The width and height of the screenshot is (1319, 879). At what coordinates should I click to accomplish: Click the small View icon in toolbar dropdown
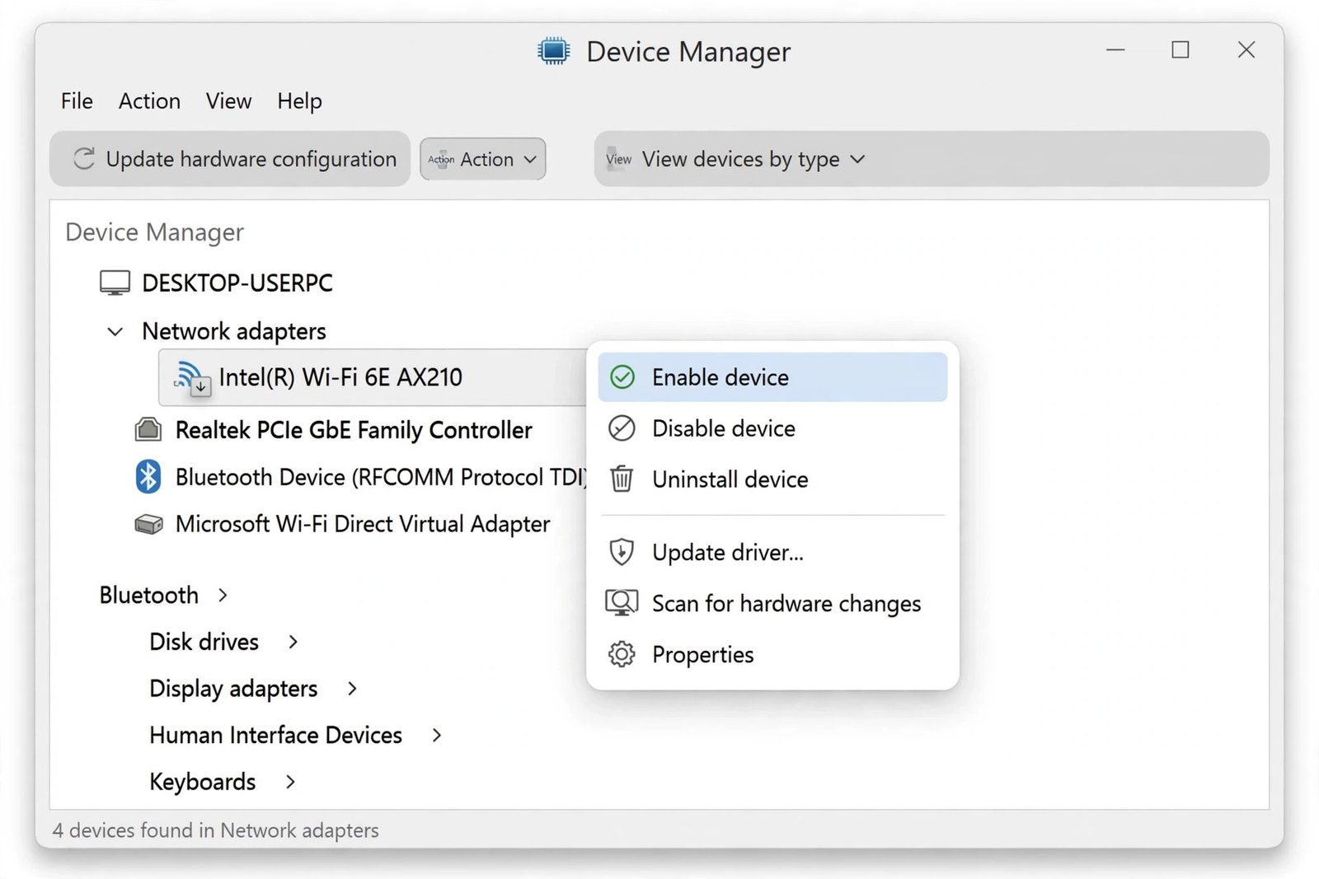[618, 159]
